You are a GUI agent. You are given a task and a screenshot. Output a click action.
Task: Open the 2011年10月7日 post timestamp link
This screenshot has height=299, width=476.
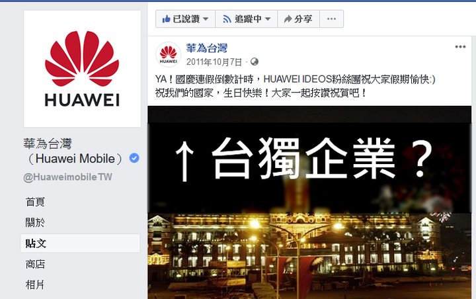pyautogui.click(x=214, y=62)
